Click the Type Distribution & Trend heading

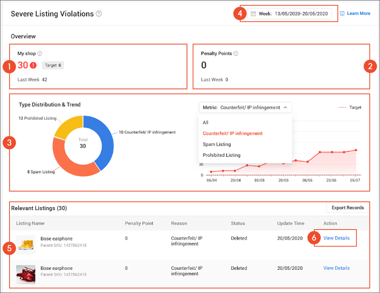[x=50, y=105]
